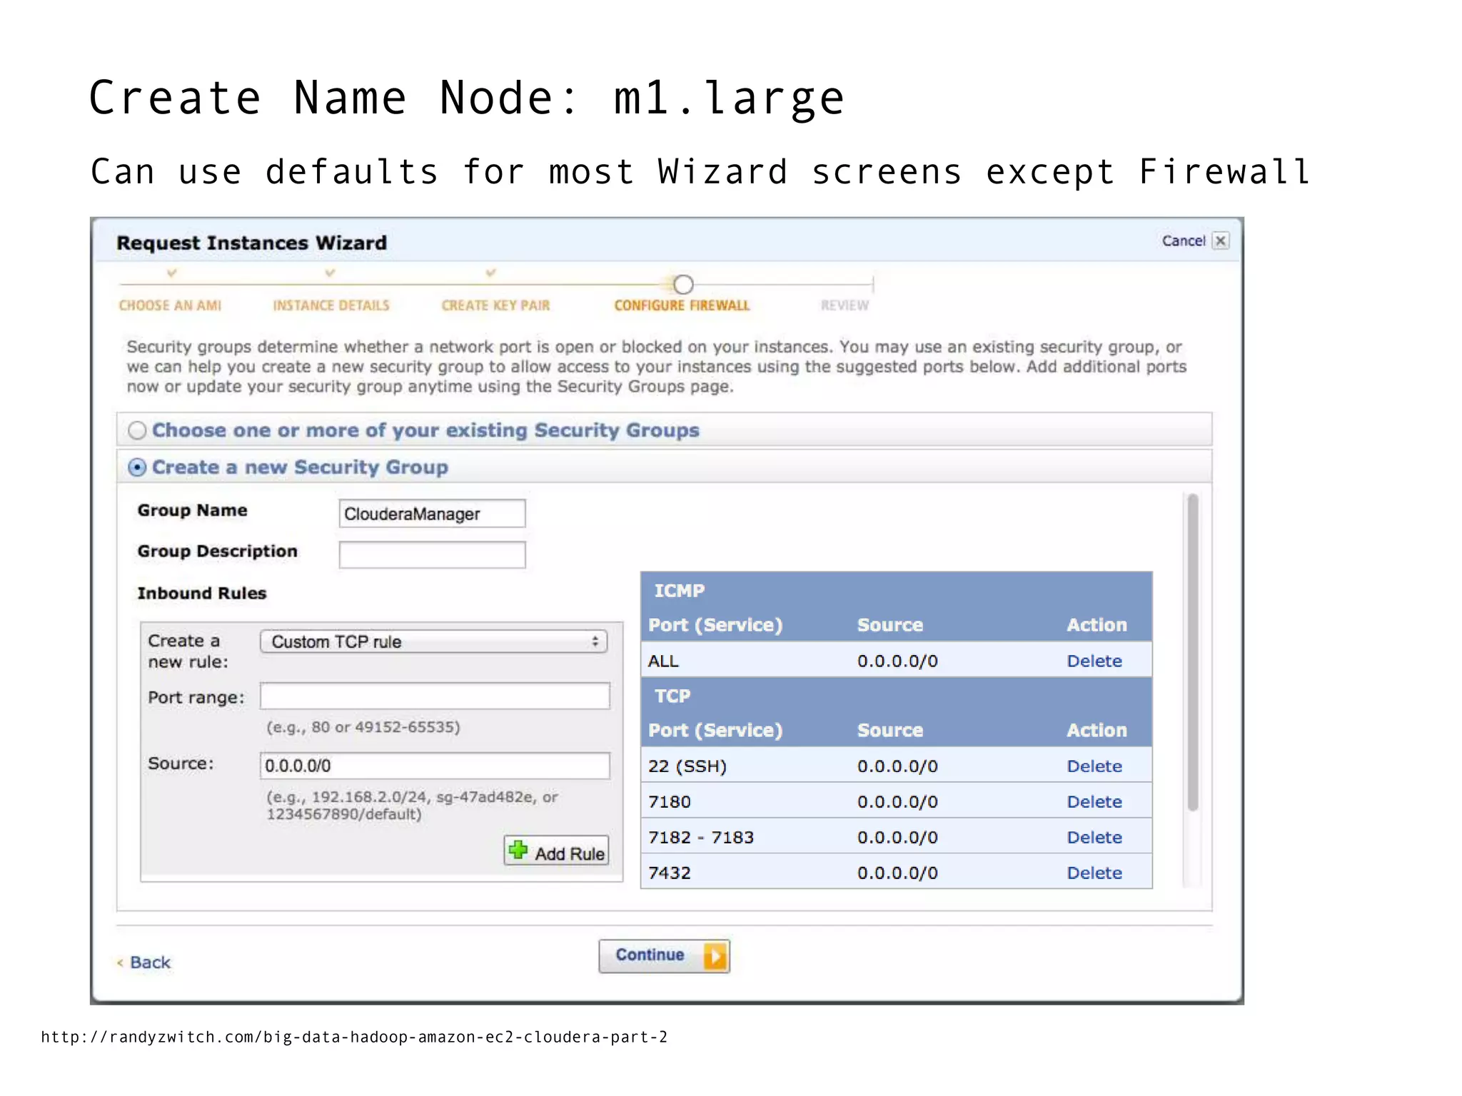The image size is (1462, 1096).
Task: Click the Add Rule button
Action: 557,851
